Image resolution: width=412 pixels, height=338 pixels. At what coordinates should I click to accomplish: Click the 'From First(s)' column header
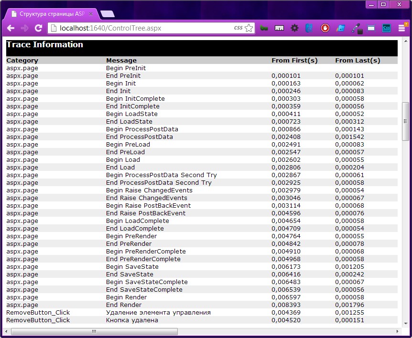tap(294, 60)
